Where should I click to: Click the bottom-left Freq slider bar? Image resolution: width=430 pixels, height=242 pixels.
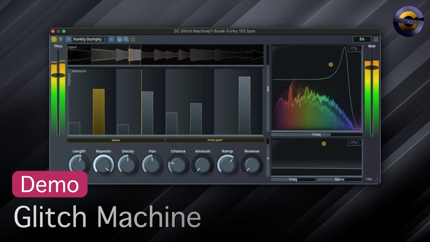pyautogui.click(x=293, y=179)
